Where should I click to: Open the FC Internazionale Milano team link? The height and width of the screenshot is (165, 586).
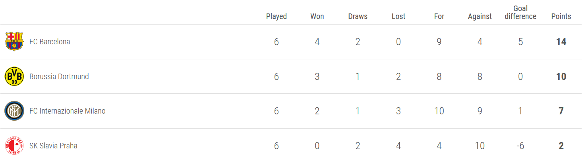tap(68, 111)
